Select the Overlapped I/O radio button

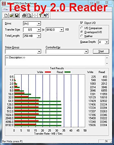click(x=82, y=32)
